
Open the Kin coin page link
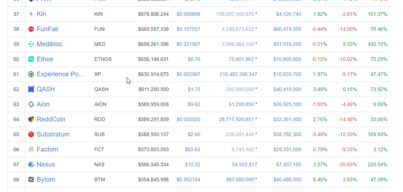[42, 14]
